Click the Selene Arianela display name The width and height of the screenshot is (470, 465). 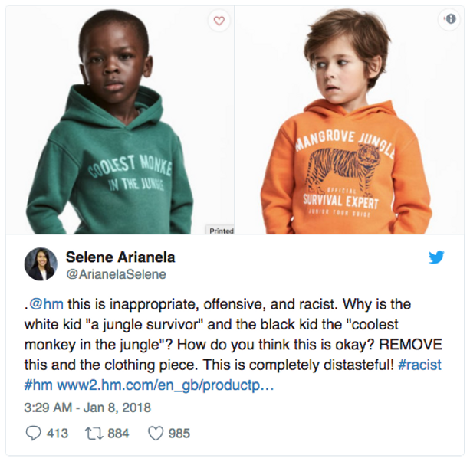pyautogui.click(x=120, y=257)
